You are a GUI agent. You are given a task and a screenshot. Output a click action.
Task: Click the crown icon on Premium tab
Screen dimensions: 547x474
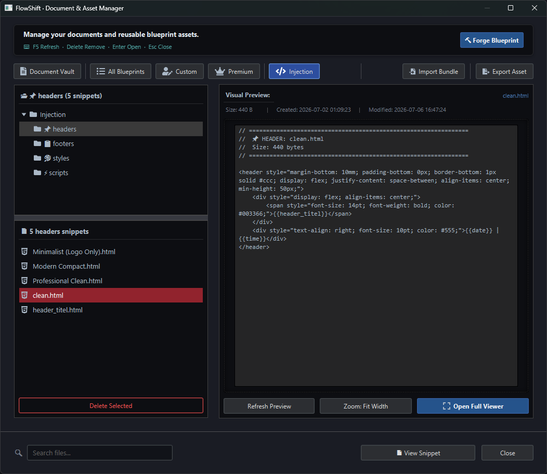[220, 72]
